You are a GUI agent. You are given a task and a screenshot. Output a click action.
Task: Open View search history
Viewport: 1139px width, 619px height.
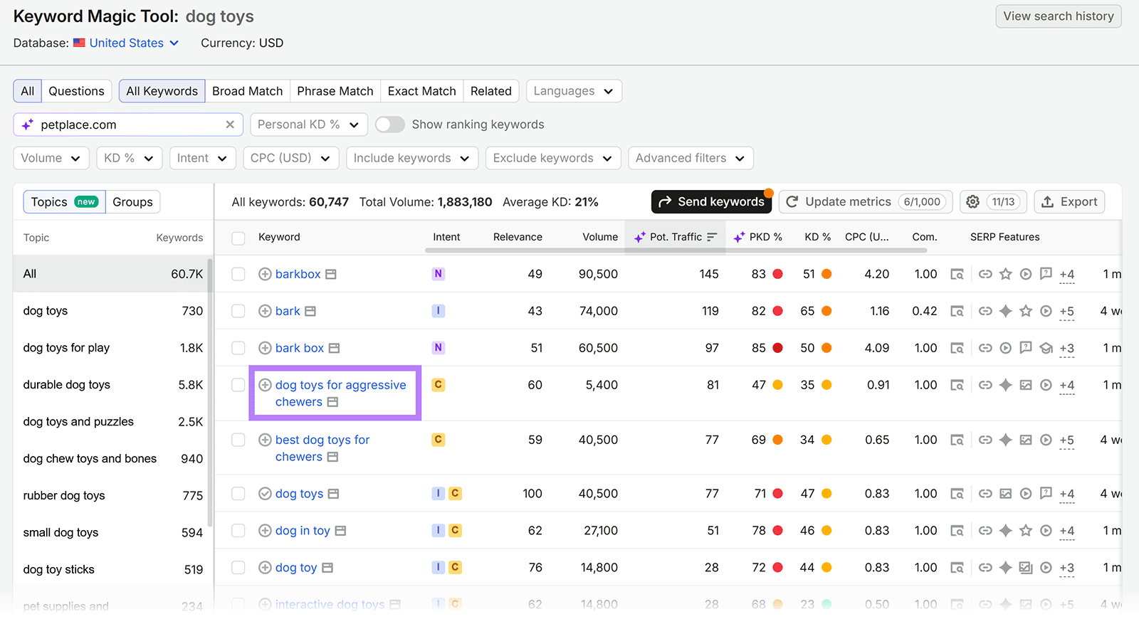pyautogui.click(x=1059, y=16)
